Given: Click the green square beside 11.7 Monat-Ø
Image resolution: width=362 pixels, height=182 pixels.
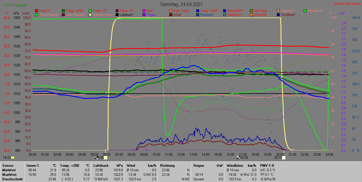Looking at the screenshot, I should pyautogui.click(x=6, y=5).
